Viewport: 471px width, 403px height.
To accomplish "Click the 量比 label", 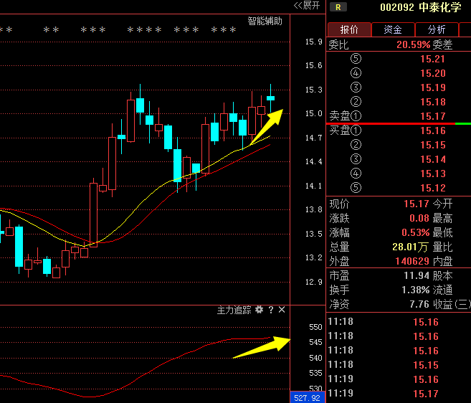I will click(442, 247).
